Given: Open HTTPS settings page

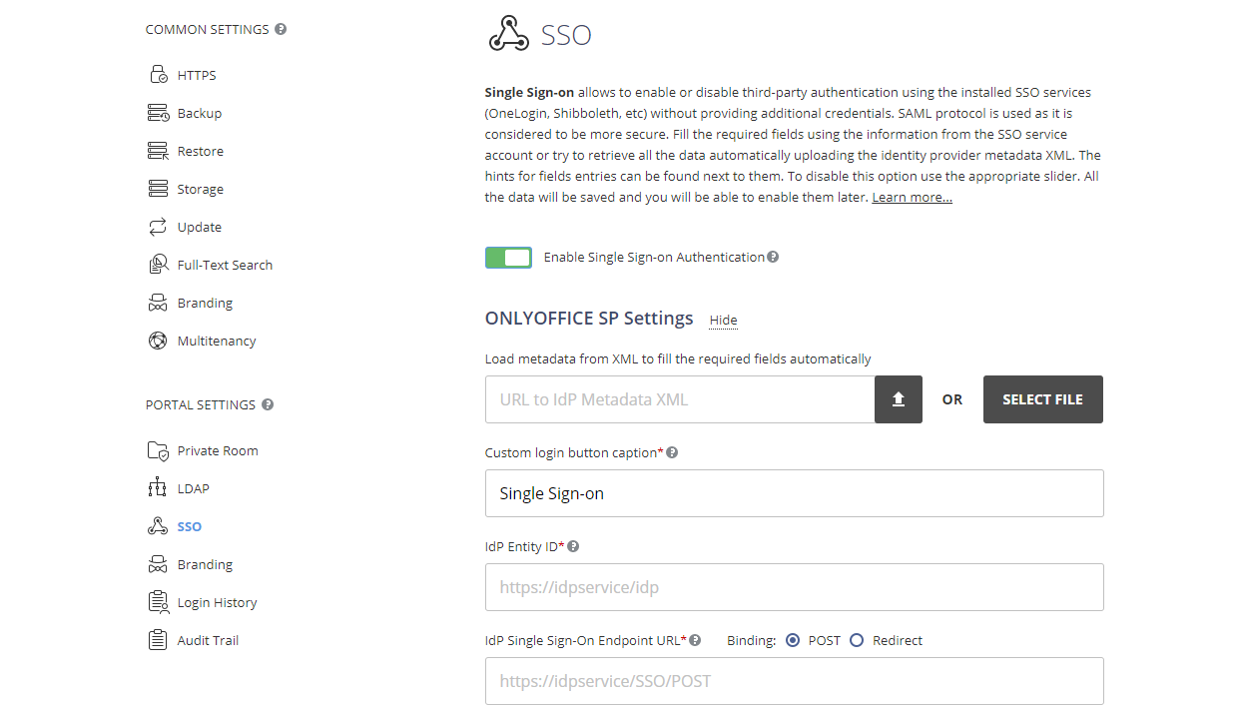Looking at the screenshot, I should pyautogui.click(x=197, y=75).
